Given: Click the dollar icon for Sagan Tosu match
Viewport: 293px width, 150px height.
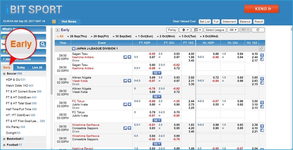Looking at the screenshot, I should pos(262,55).
